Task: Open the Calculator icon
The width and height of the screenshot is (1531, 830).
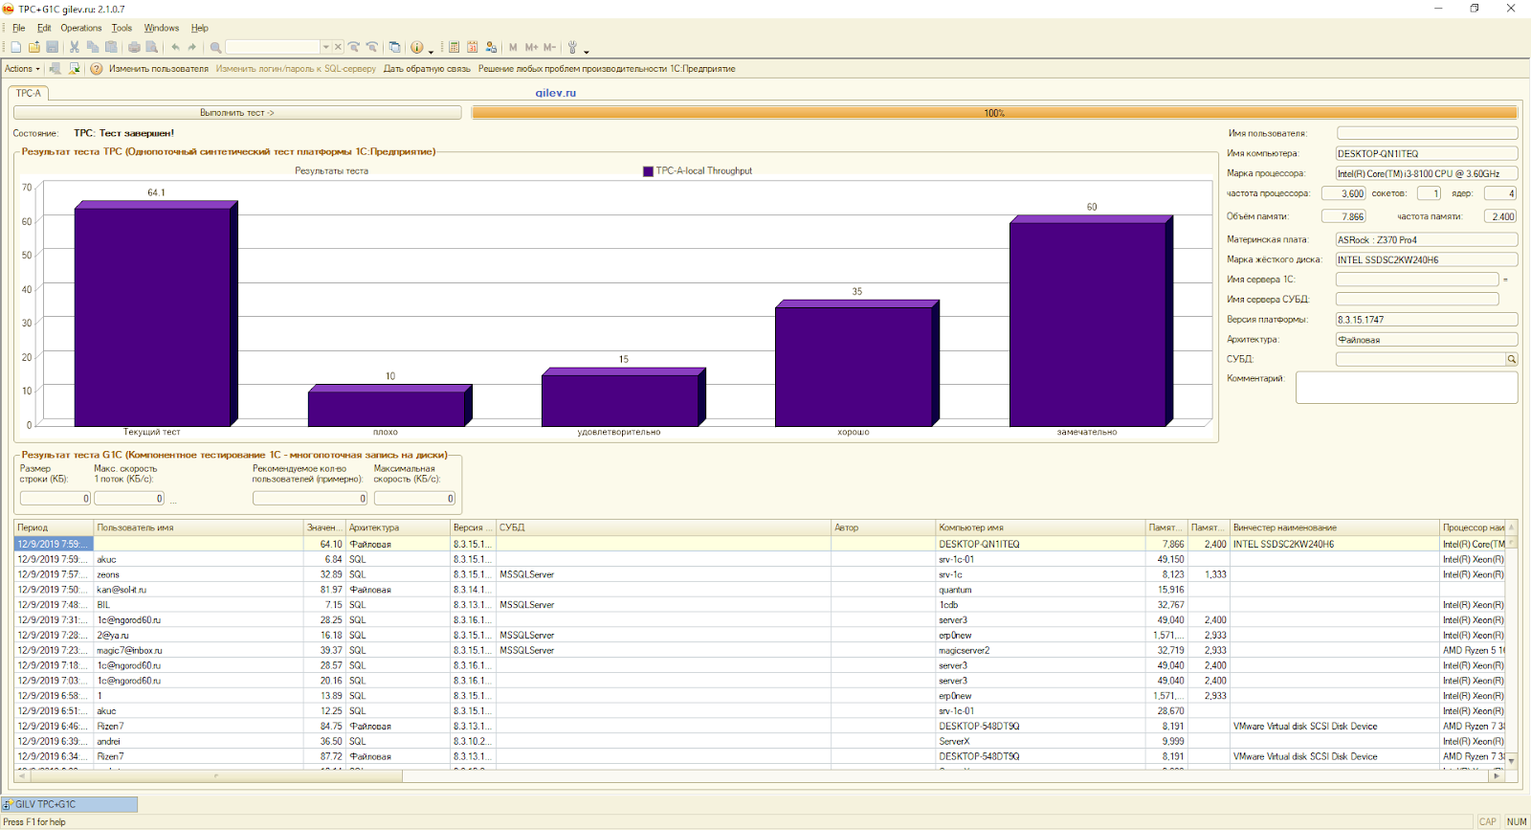Action: pos(455,47)
